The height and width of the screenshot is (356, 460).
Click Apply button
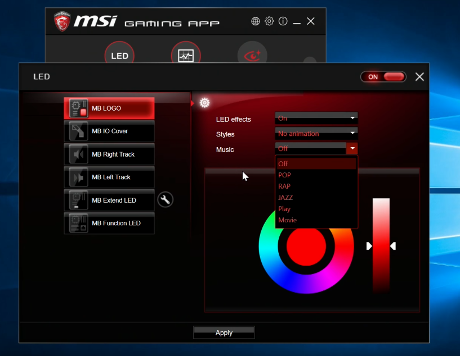(x=224, y=332)
